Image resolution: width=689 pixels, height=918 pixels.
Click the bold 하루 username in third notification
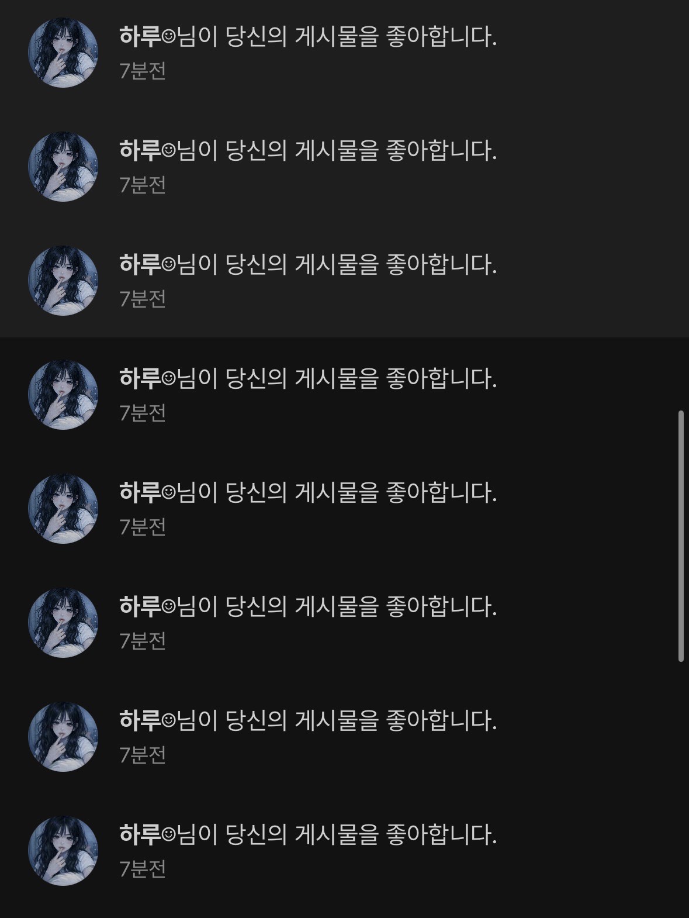pos(140,265)
